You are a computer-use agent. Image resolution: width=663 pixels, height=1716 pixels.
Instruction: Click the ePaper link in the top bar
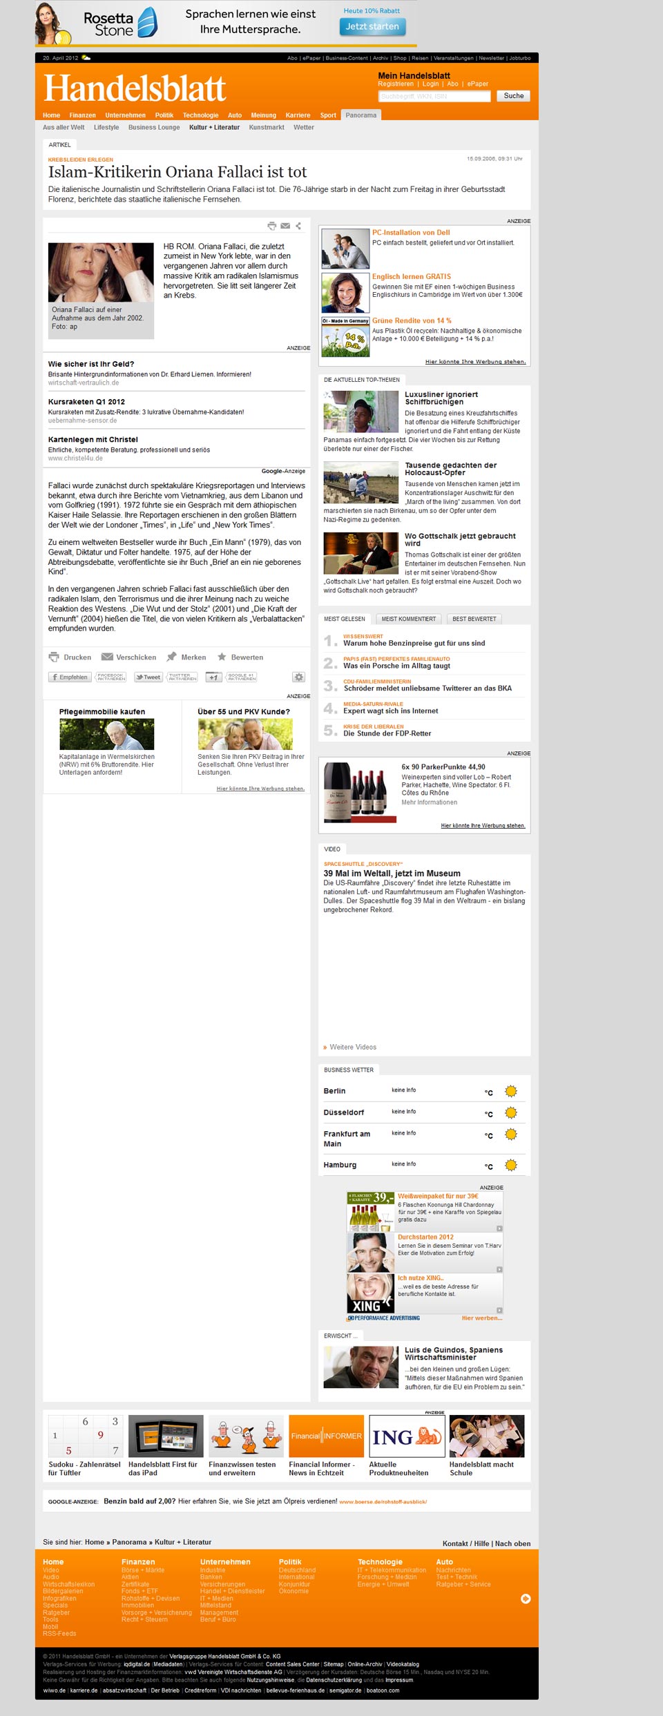(x=311, y=58)
